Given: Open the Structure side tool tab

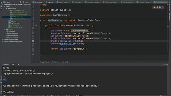Looking at the screenshot, I should 1,79.
